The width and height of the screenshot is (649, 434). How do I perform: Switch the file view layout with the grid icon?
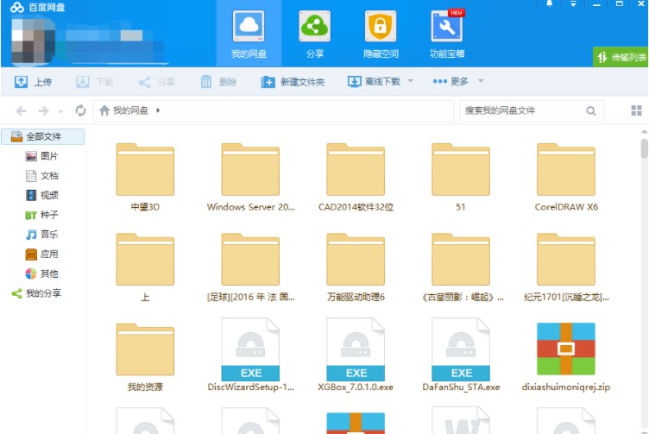[x=636, y=110]
